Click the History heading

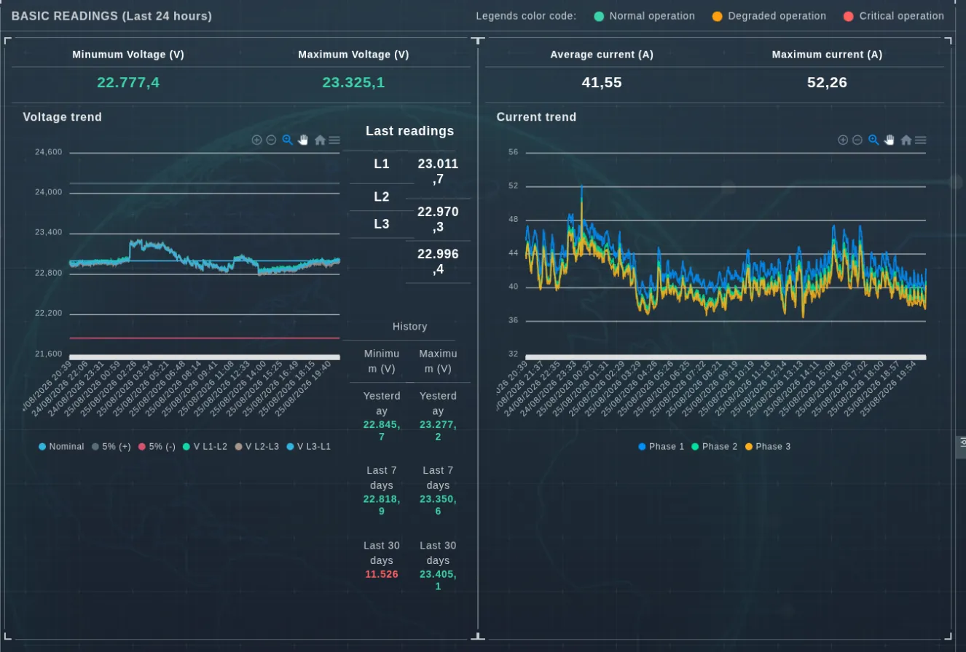(x=409, y=327)
